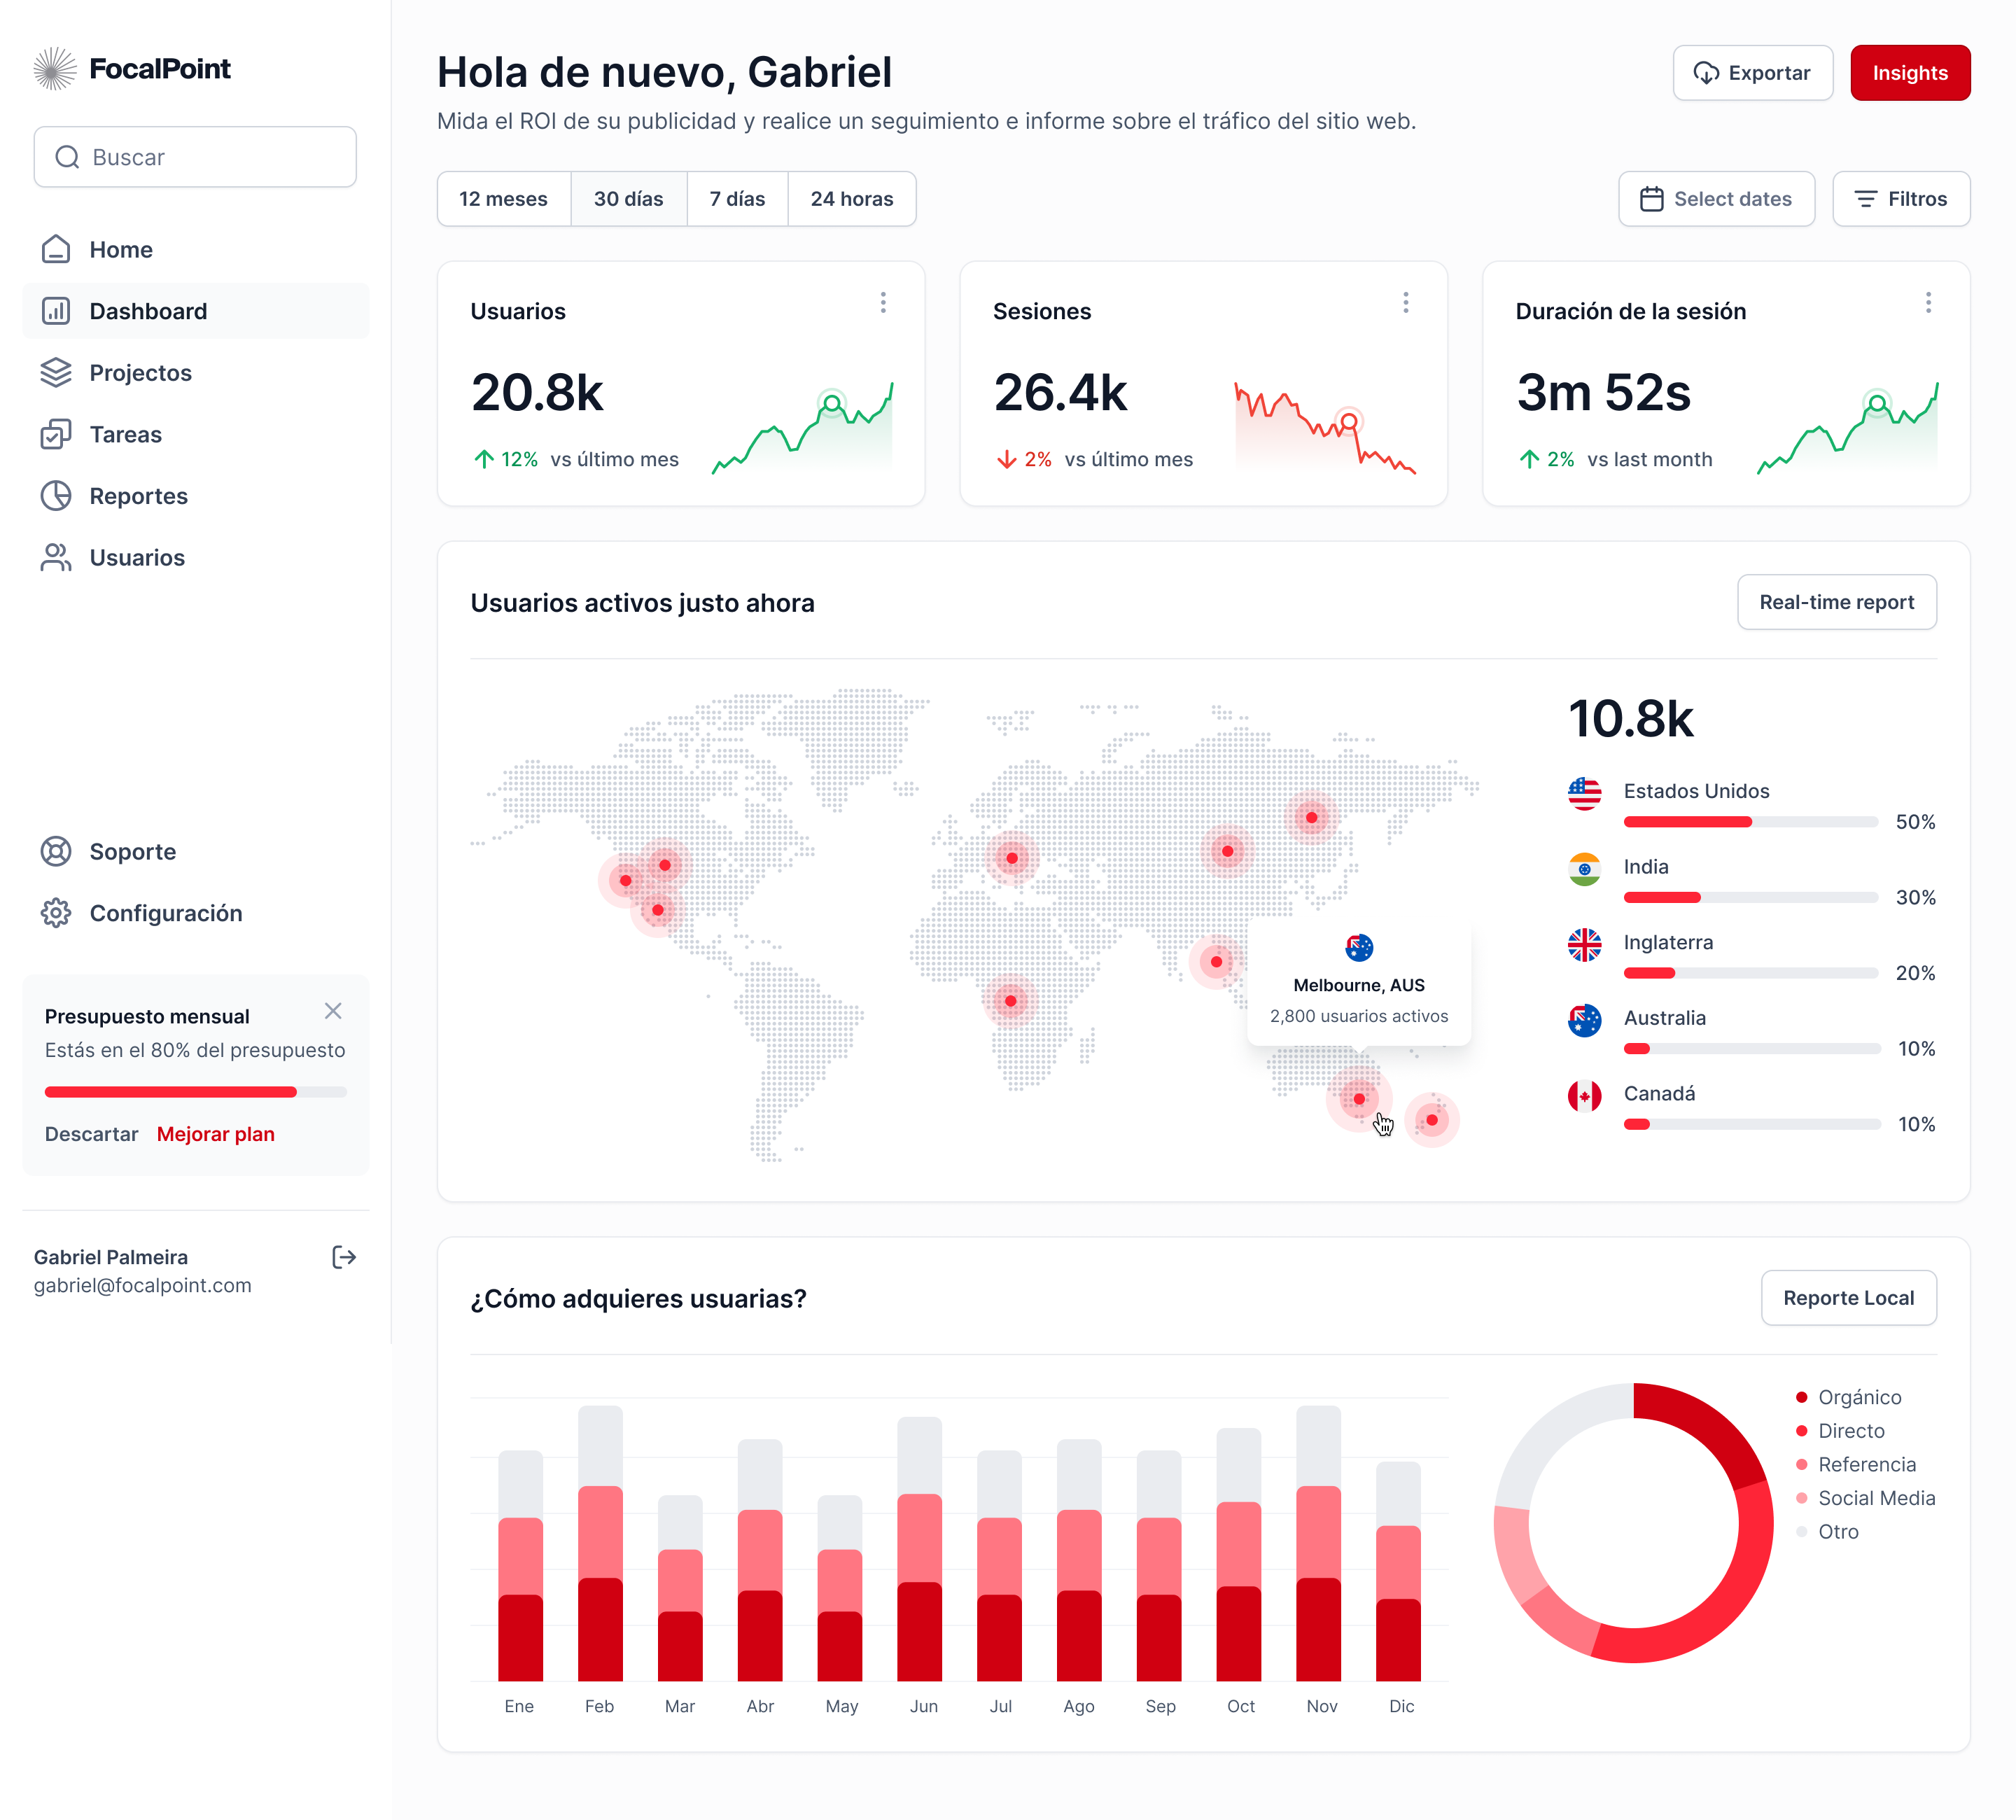Click the Tareas checkbox icon in sidebar
2016x1820 pixels.
click(56, 434)
